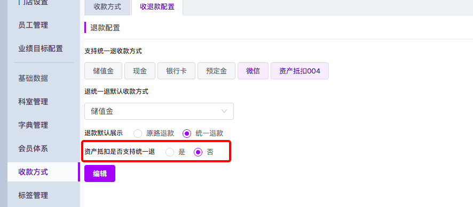The height and width of the screenshot is (207, 473).
Task: Open 标签管理 in the sidebar
Action: click(33, 195)
